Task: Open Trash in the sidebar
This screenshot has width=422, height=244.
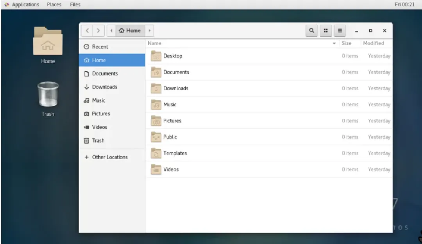Action: point(112,141)
